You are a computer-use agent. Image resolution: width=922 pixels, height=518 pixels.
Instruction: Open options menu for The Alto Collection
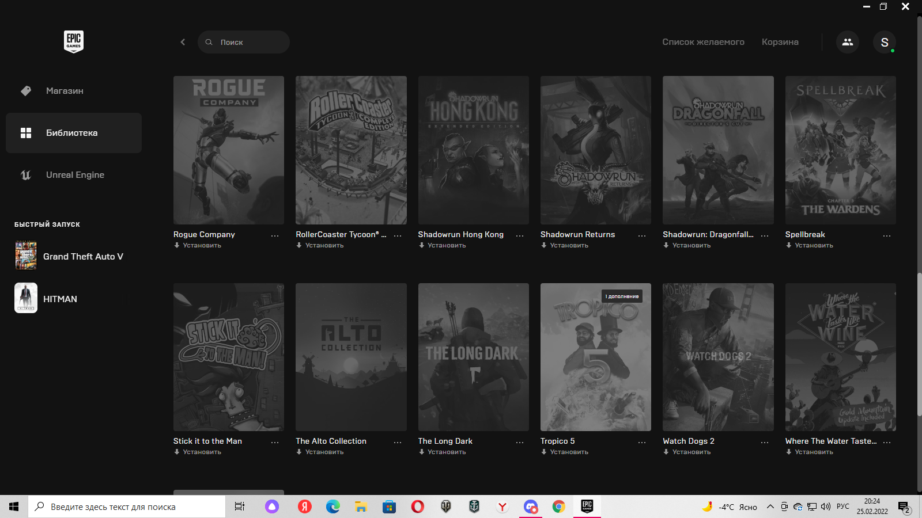click(398, 442)
